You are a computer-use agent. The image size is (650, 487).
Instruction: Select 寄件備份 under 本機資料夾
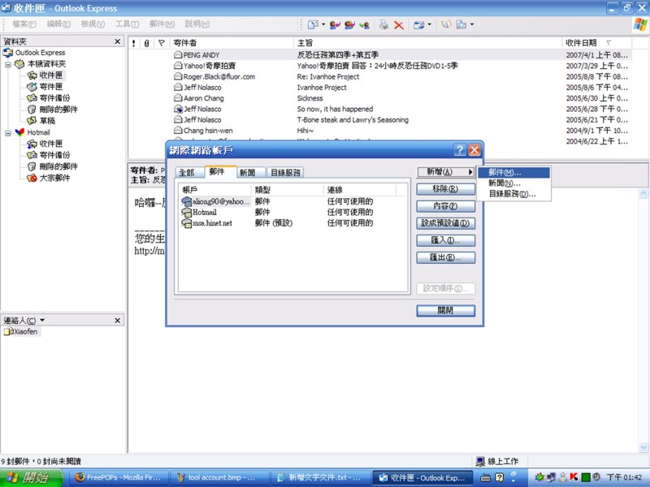(x=54, y=98)
